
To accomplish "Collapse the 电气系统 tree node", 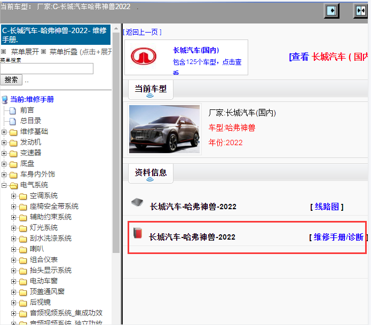I will click(x=4, y=185).
